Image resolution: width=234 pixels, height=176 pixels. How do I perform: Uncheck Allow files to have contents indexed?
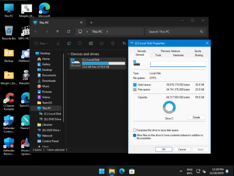pos(134,135)
